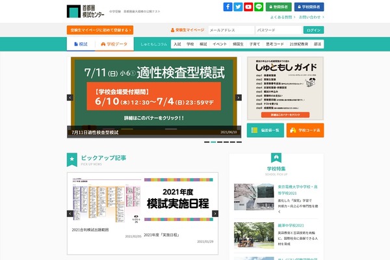Open the 学校コード表 button
This screenshot has height=260, width=390.
(305, 130)
